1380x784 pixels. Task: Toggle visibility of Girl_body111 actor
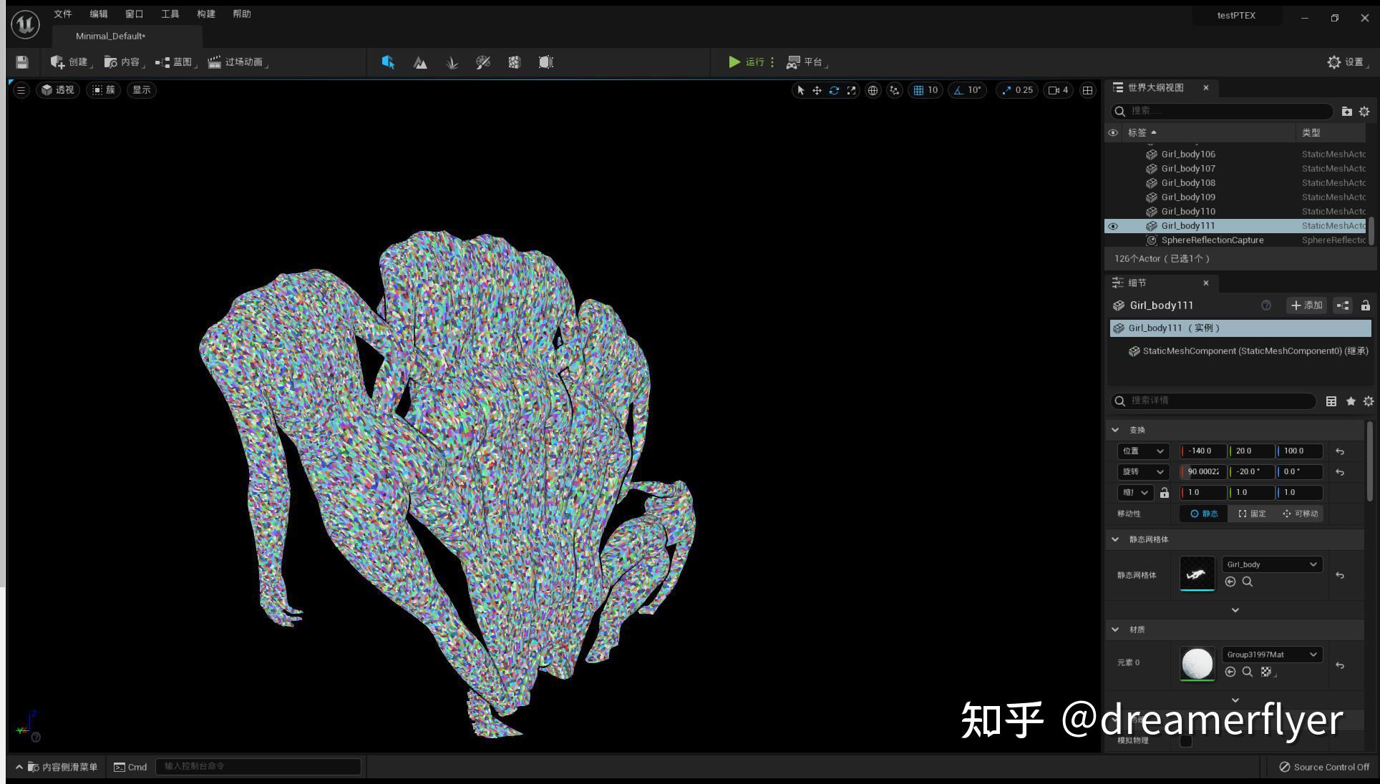[x=1114, y=225]
